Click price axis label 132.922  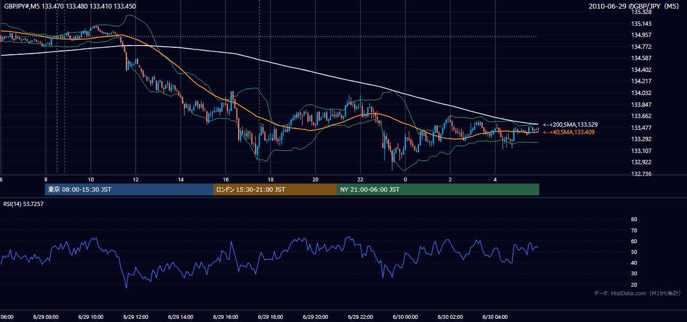642,162
